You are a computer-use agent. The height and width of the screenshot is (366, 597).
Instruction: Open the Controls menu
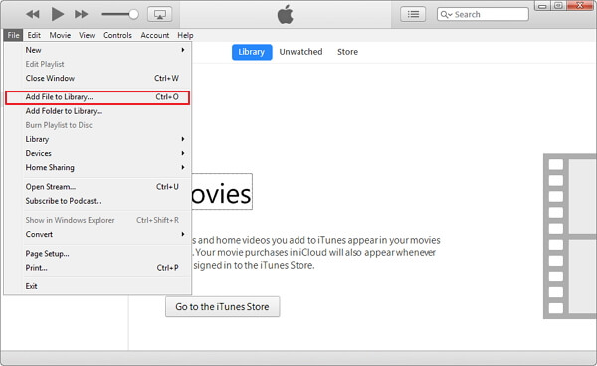[x=117, y=35]
